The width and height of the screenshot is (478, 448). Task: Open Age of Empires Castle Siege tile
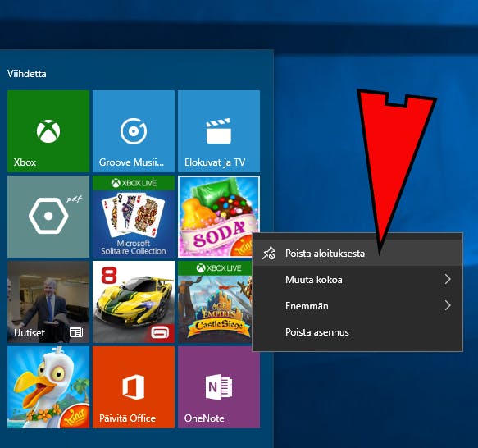(x=215, y=302)
